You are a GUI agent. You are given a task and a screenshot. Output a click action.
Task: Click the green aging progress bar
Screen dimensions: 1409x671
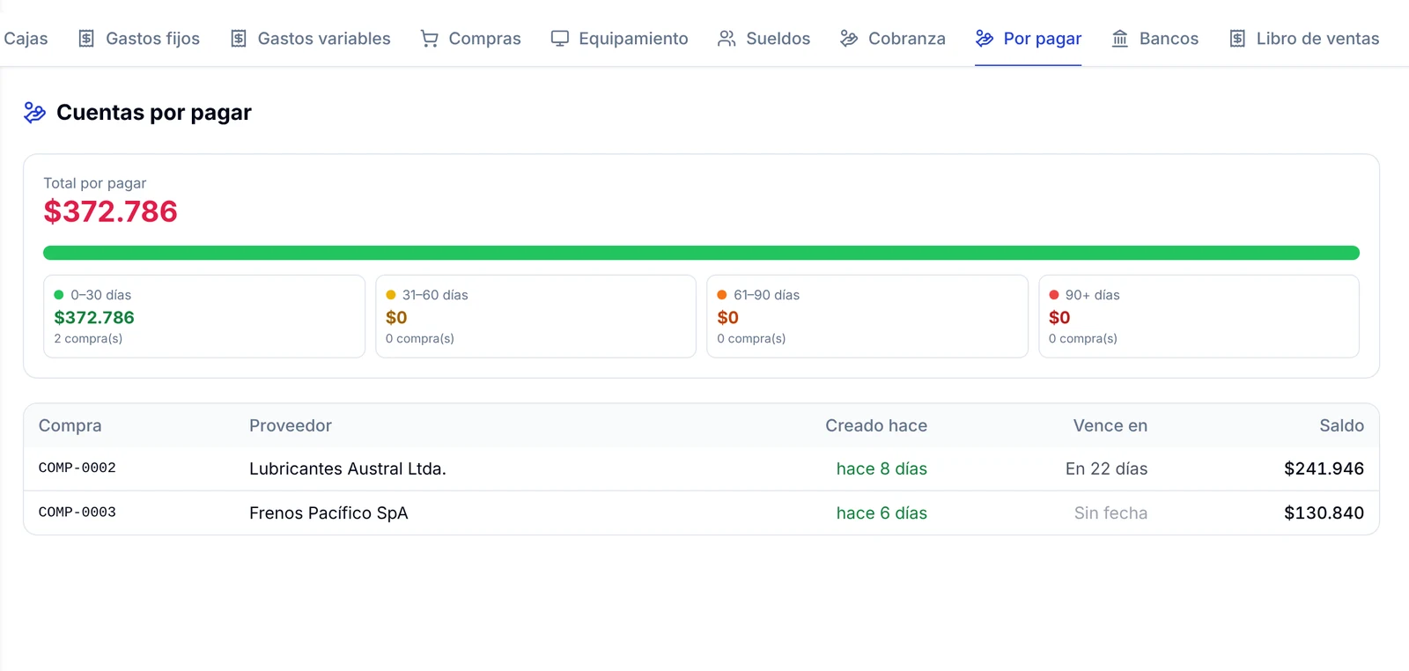[701, 253]
